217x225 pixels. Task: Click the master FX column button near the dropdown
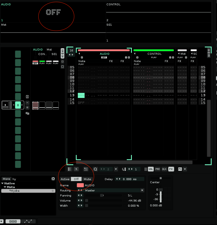[x=180, y=169]
